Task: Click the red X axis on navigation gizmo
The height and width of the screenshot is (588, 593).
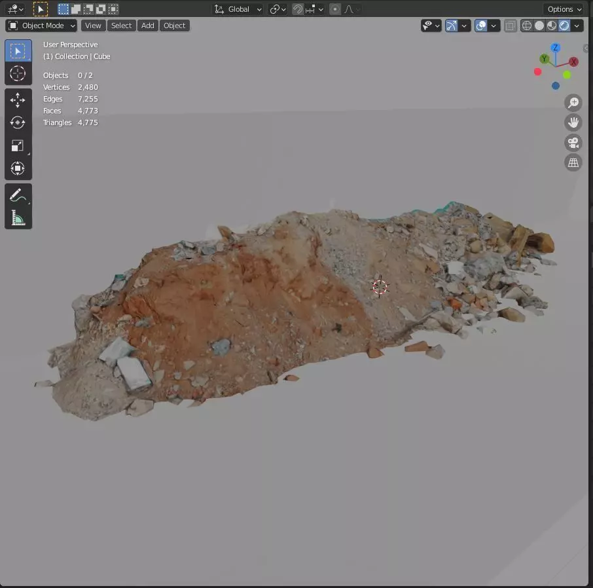Action: click(x=573, y=62)
